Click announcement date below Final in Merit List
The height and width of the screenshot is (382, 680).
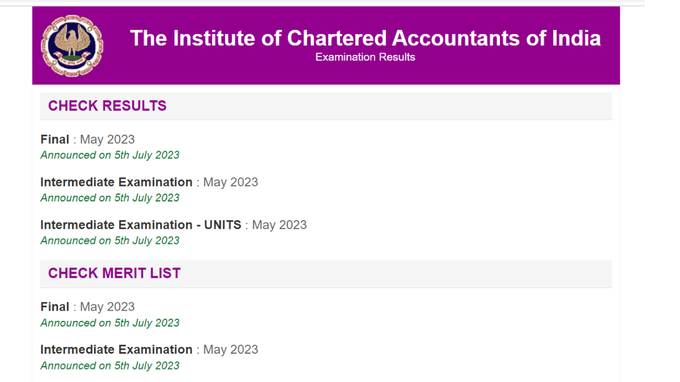(110, 323)
